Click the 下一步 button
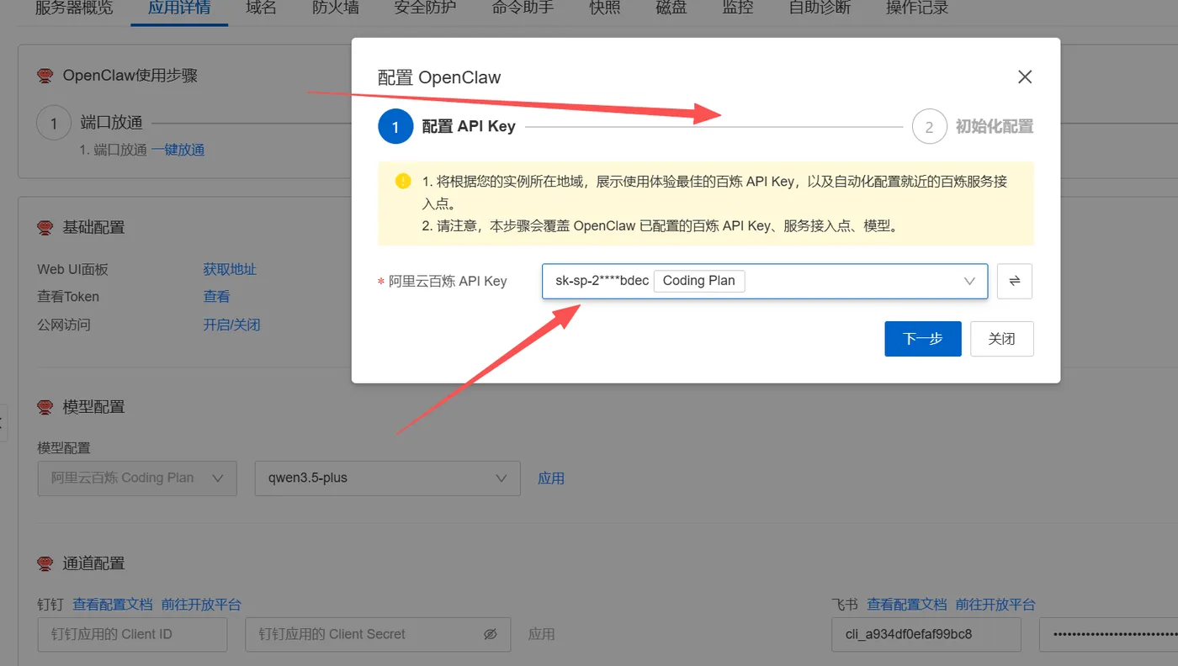 [923, 339]
